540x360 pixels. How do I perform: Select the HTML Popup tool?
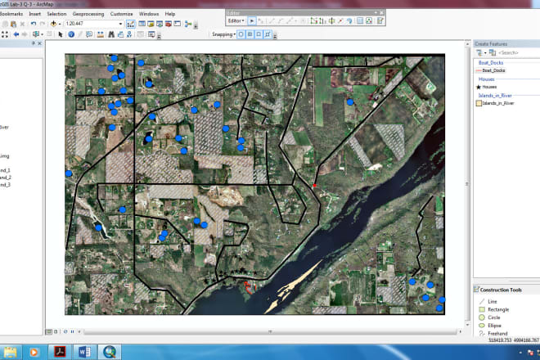(x=89, y=34)
